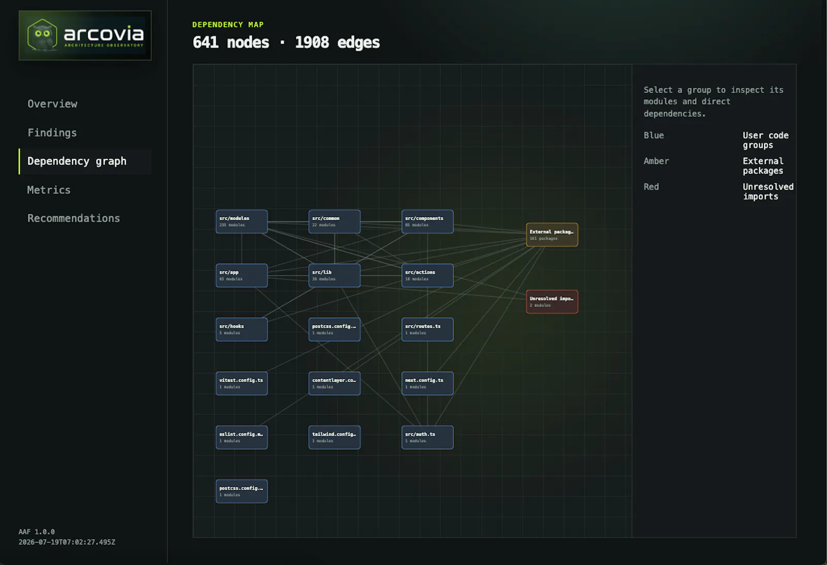Open the Overview section
This screenshot has width=827, height=565.
point(52,104)
